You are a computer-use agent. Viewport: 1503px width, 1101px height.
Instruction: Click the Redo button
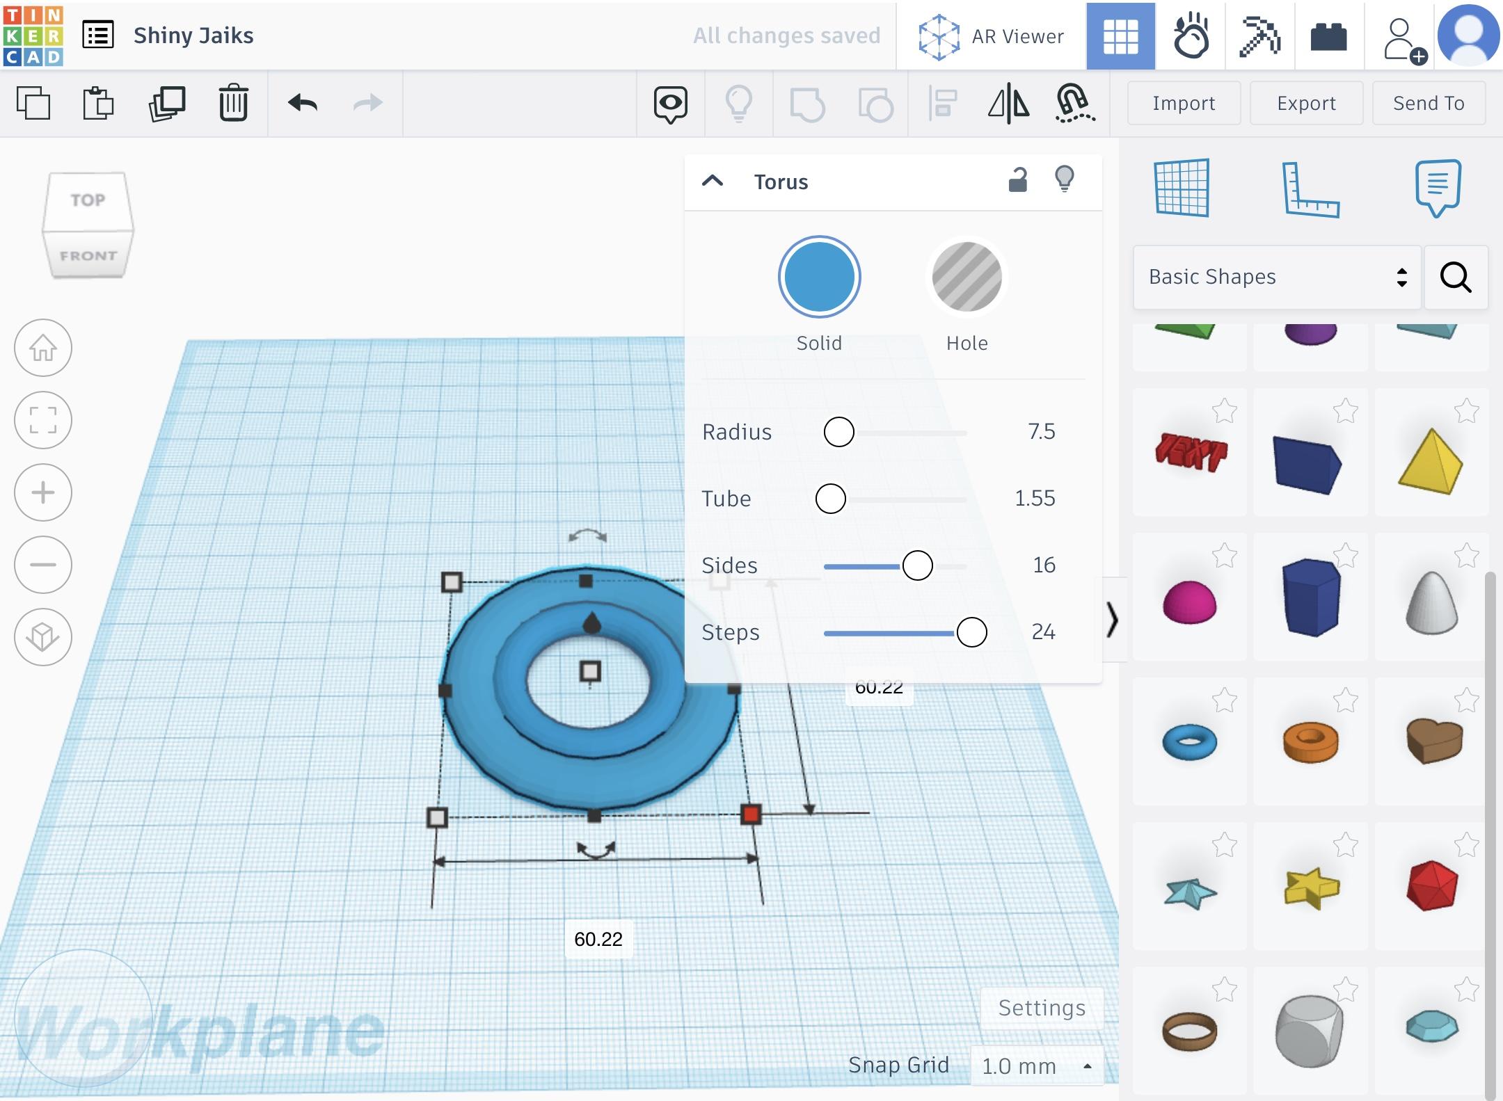pyautogui.click(x=369, y=103)
